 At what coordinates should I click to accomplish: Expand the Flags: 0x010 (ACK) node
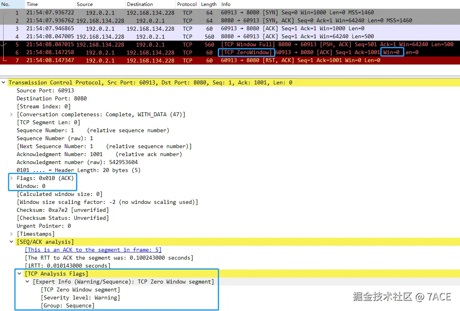(x=12, y=178)
